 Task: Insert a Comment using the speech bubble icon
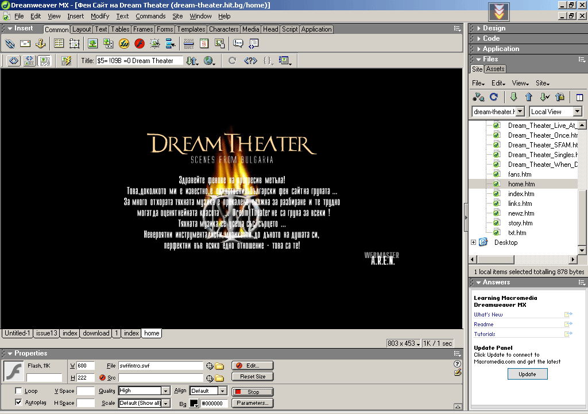click(238, 44)
